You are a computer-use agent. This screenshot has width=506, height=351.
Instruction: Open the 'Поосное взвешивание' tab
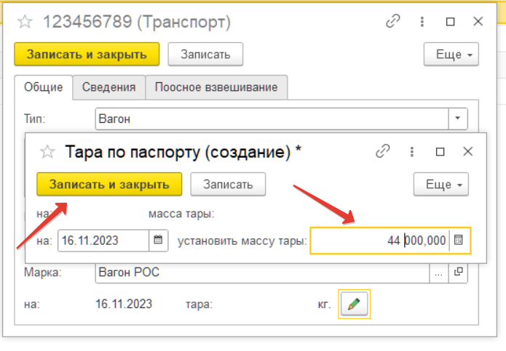pyautogui.click(x=216, y=87)
